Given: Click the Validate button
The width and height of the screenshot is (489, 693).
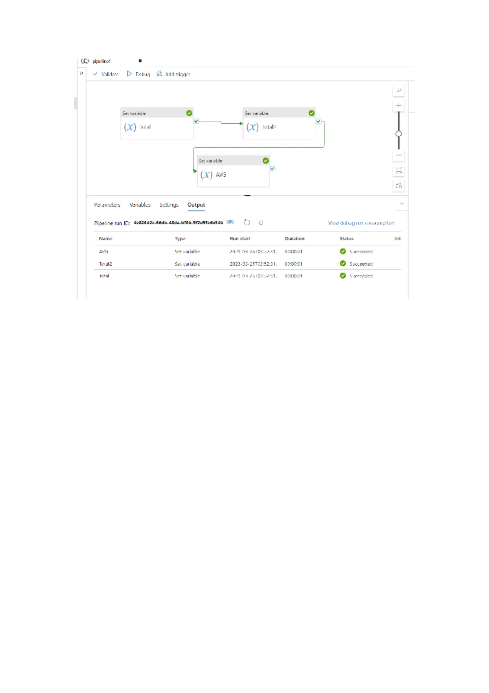Looking at the screenshot, I should click(106, 74).
